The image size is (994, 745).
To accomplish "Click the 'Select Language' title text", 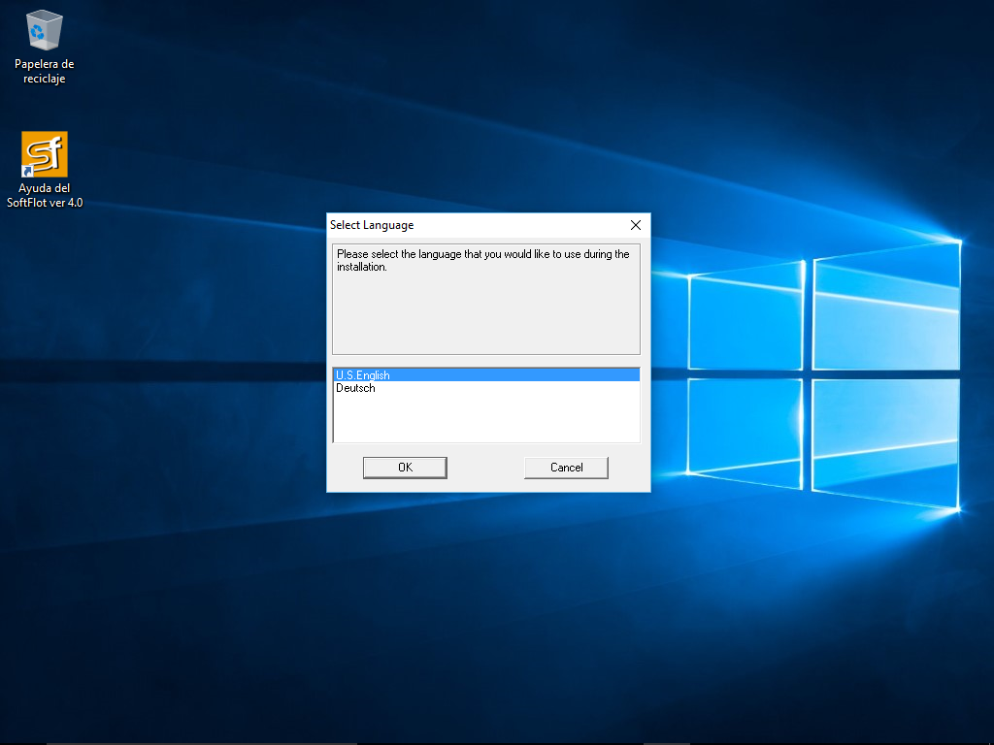I will pos(372,225).
